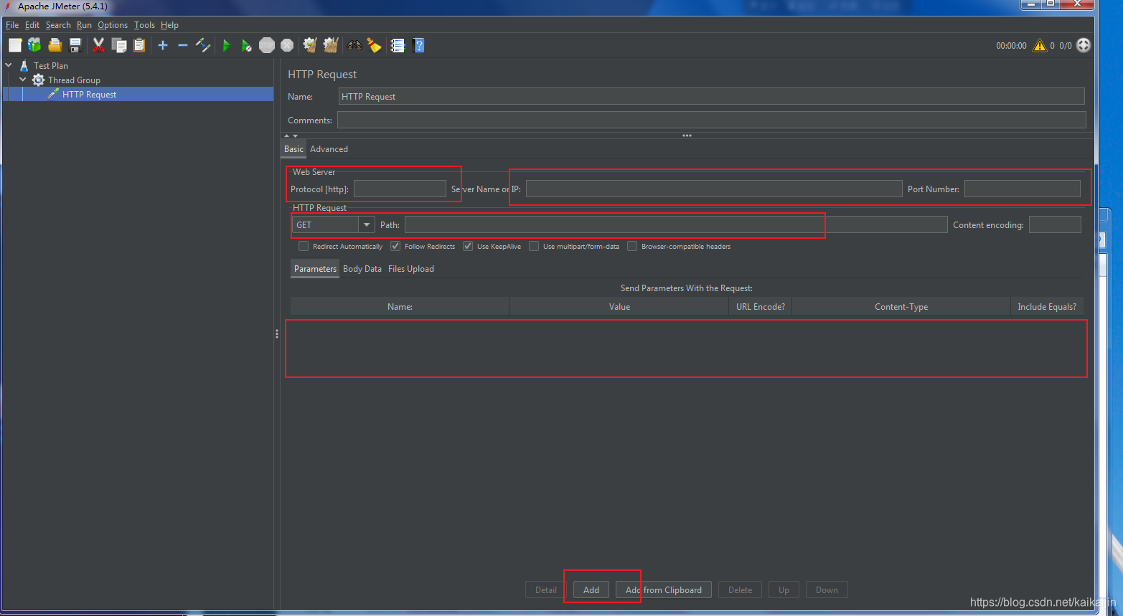Open the Function Helper dialog icon
This screenshot has height=616, width=1123.
click(x=398, y=45)
